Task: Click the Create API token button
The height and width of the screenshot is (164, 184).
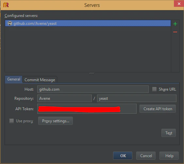Action: [158, 109]
